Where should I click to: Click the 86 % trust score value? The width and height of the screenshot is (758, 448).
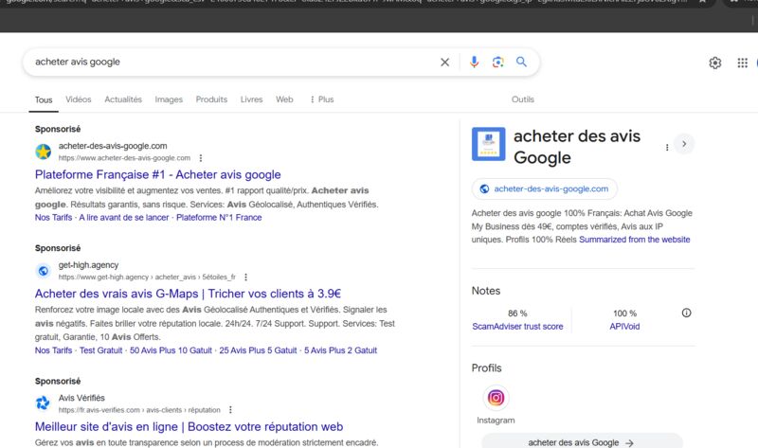pyautogui.click(x=517, y=314)
